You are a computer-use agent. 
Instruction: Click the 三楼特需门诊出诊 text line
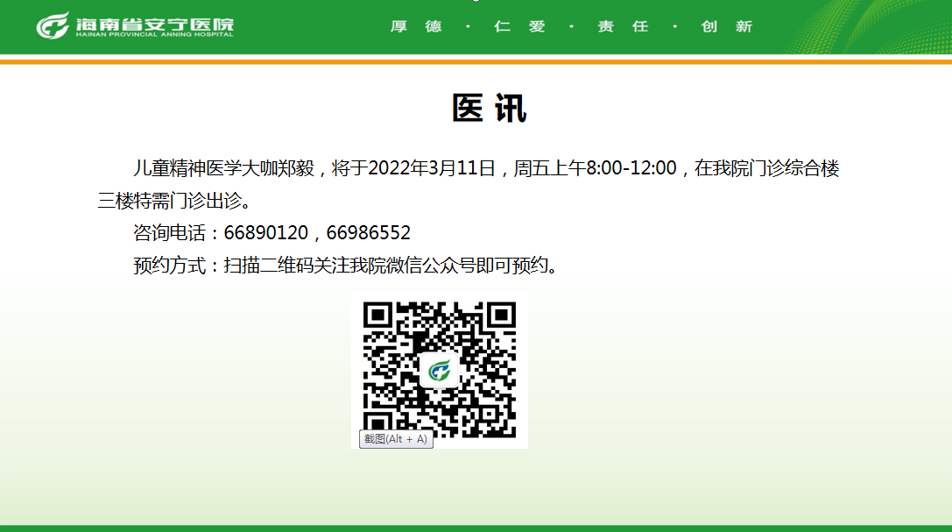(174, 201)
